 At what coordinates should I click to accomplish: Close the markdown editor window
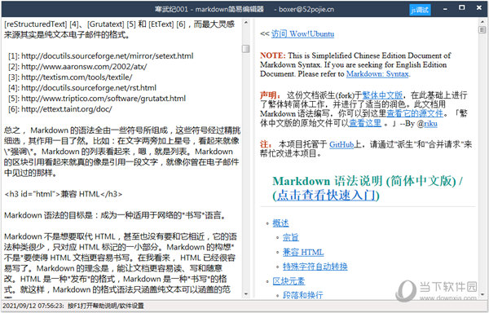(479, 8)
